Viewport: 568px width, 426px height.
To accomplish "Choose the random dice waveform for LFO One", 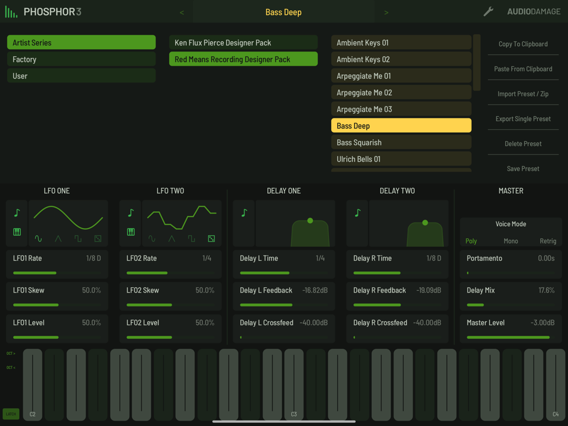I will tap(97, 238).
